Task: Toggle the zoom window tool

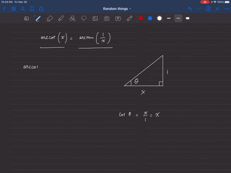Action: tap(26, 18)
